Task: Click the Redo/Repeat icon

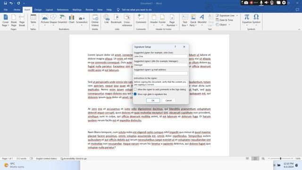Action: [18, 3]
